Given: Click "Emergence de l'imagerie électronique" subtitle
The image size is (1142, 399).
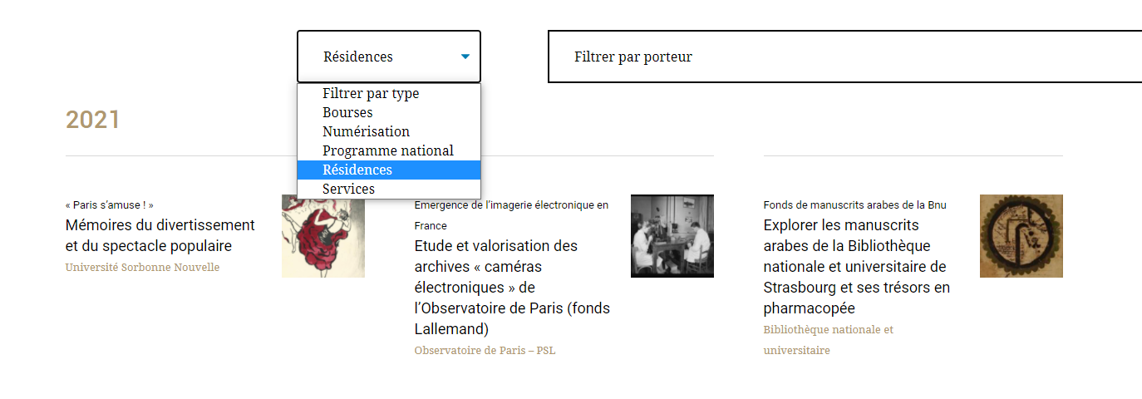Looking at the screenshot, I should (x=511, y=214).
